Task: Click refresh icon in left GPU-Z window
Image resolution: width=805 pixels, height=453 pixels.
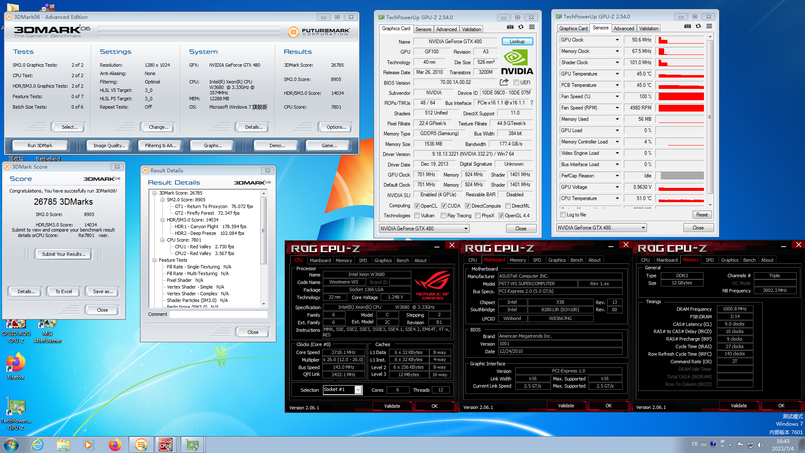Action: pos(521,27)
